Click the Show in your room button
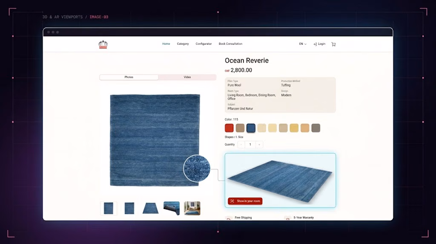436x244 pixels. tap(245, 201)
